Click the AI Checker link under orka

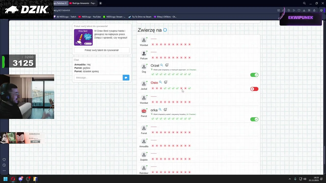[191, 114]
